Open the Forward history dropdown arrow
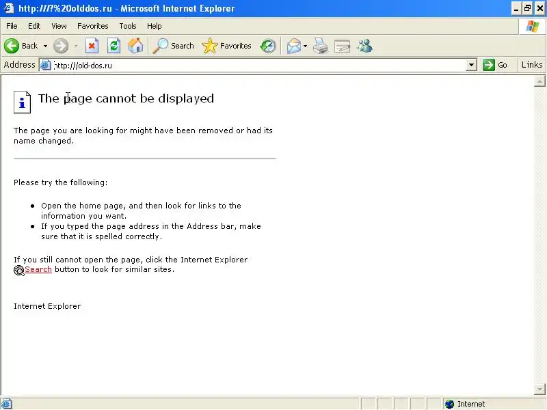 pyautogui.click(x=76, y=46)
